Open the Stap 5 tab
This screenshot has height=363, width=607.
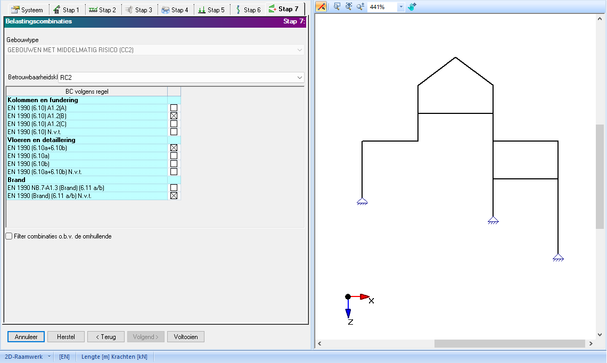click(211, 10)
